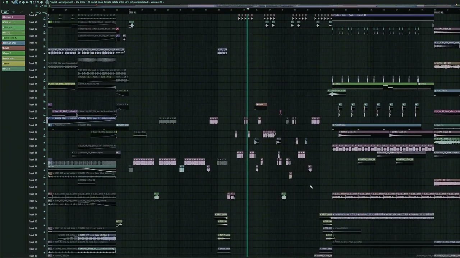Click the left arrow beside the overview bar
The image size is (460, 258).
click(x=49, y=6)
